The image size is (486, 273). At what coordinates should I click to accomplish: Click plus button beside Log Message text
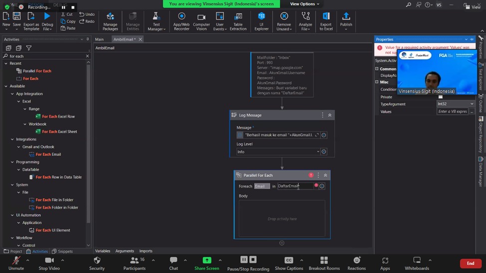324,135
